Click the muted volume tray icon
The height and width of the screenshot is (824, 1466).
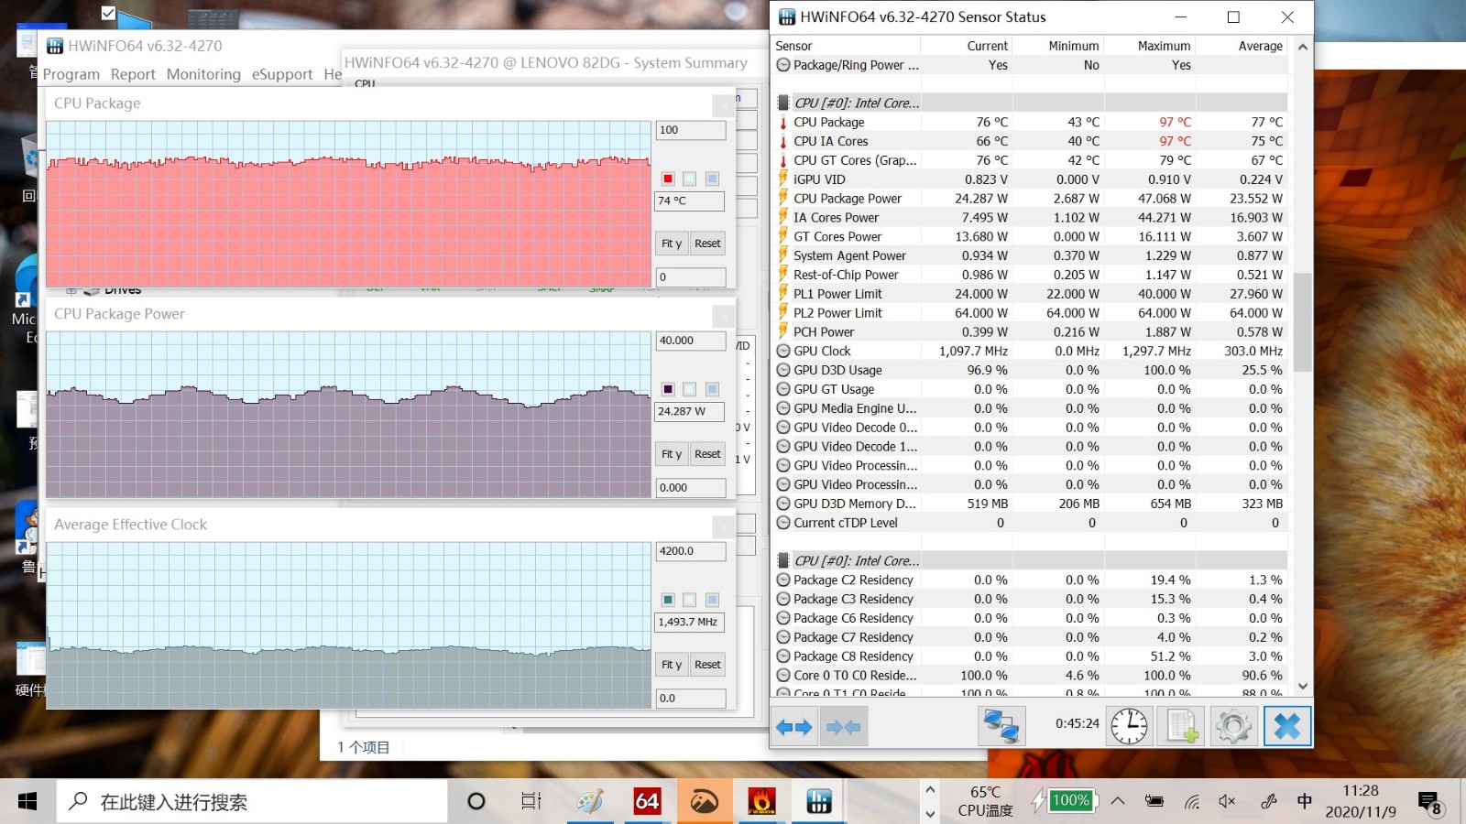coord(1228,802)
